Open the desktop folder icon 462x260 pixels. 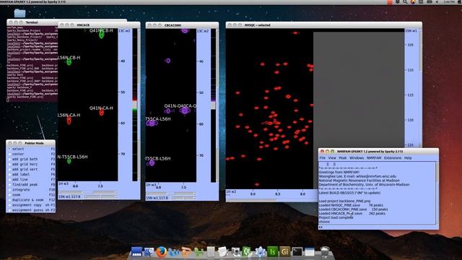[19, 13]
